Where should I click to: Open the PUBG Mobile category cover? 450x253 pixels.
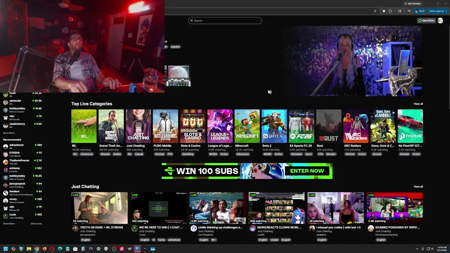pos(166,126)
